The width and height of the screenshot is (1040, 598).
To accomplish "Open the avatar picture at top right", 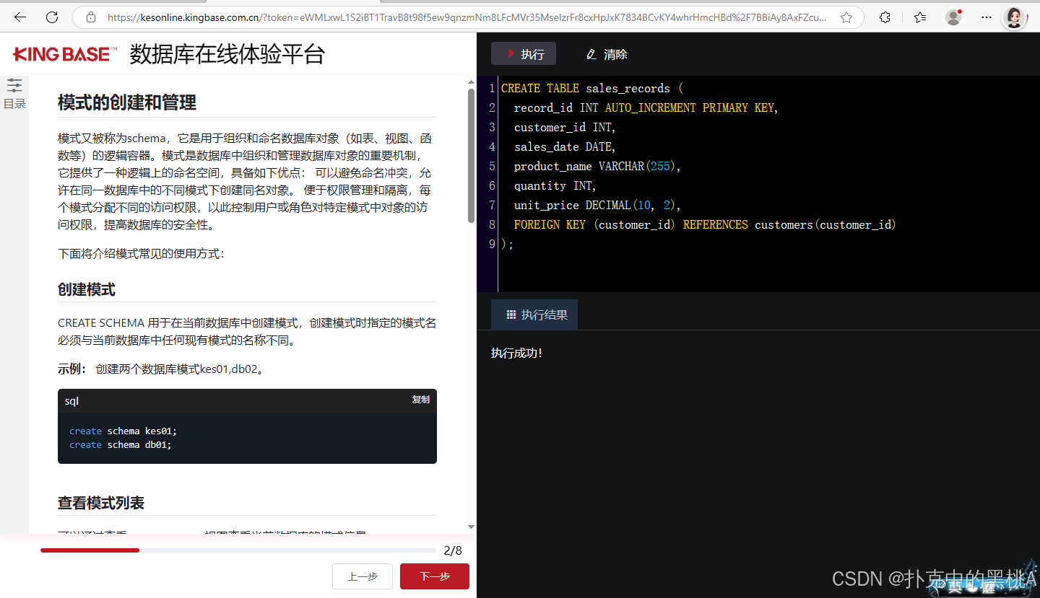I will pos(1014,17).
